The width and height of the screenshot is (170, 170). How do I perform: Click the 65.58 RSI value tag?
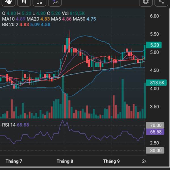point(155,132)
